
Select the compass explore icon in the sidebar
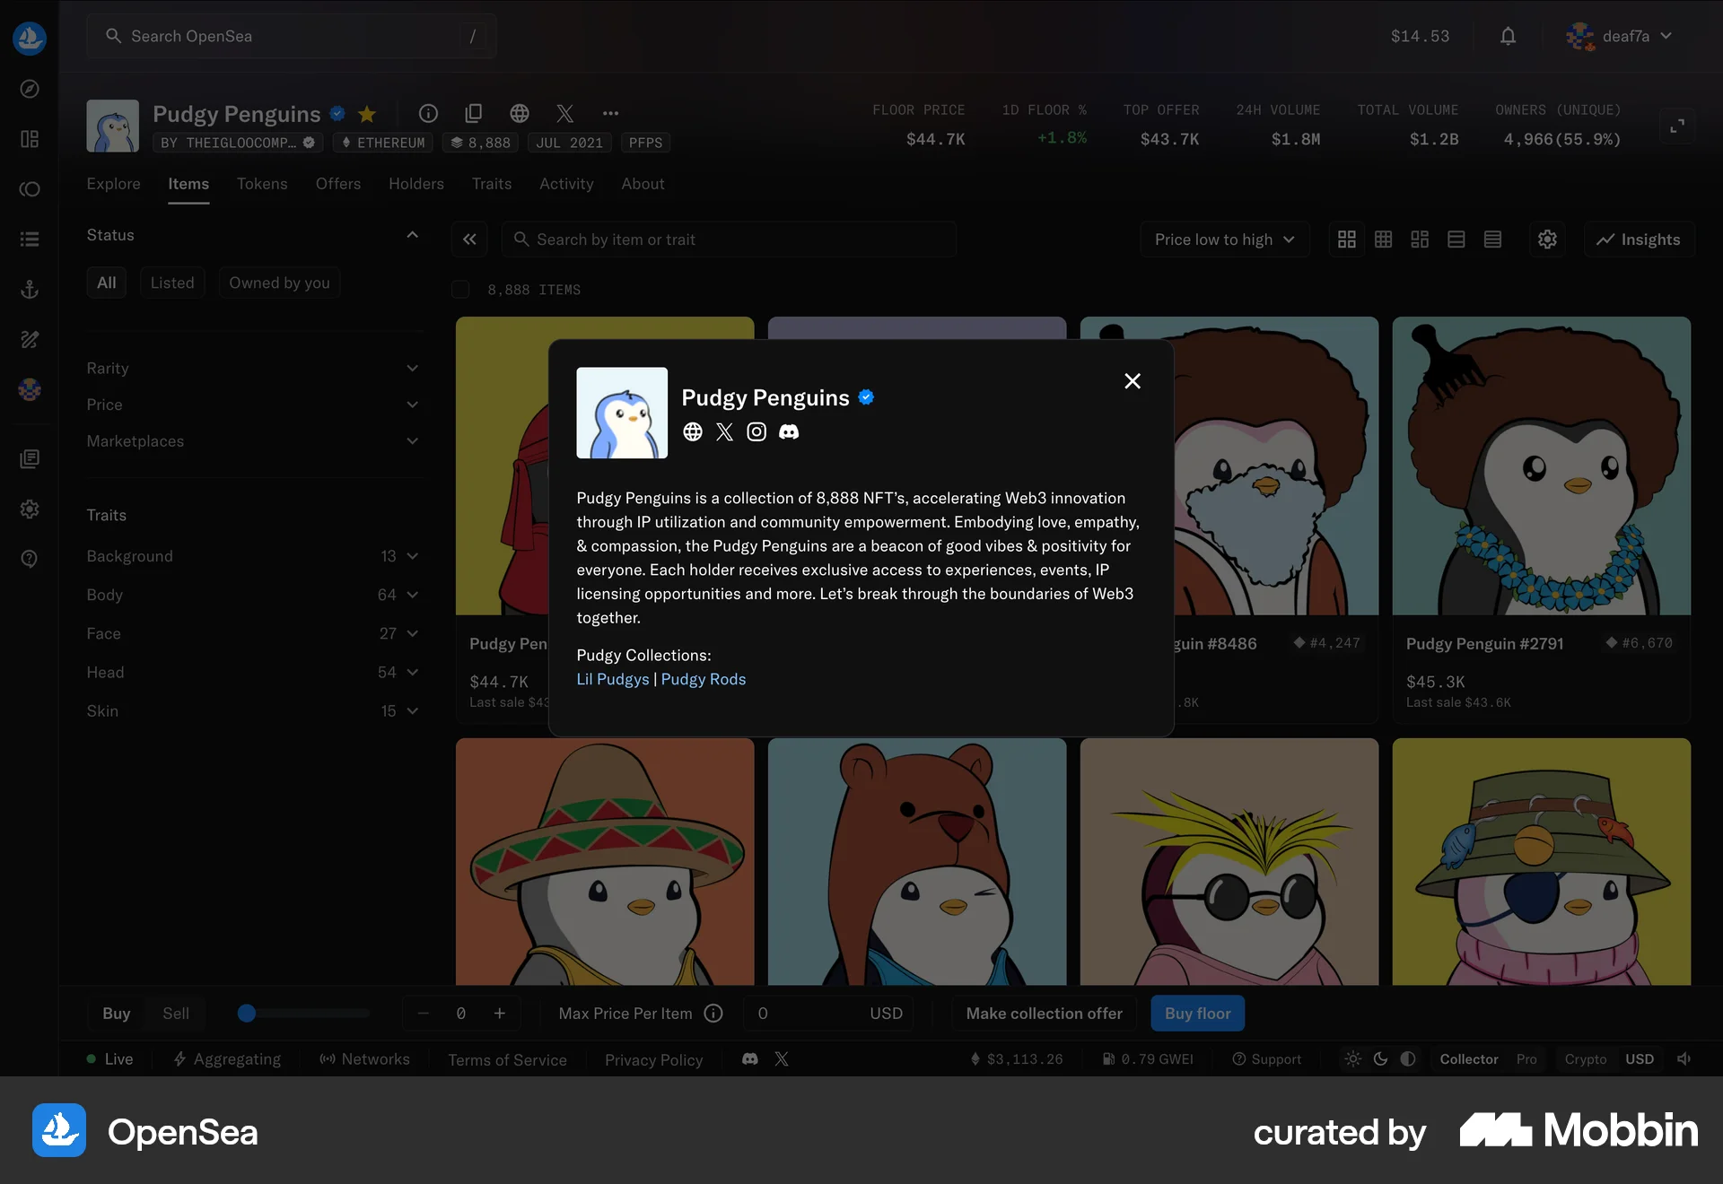click(30, 89)
